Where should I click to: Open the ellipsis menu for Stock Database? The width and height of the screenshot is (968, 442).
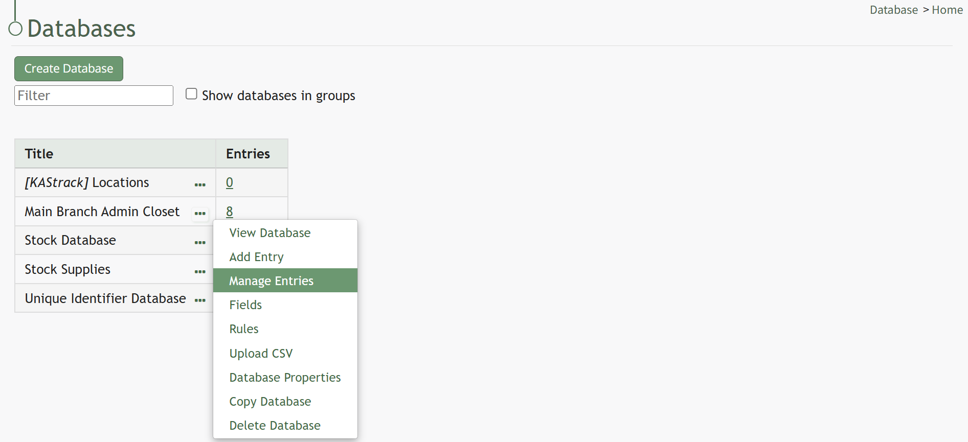click(x=200, y=242)
